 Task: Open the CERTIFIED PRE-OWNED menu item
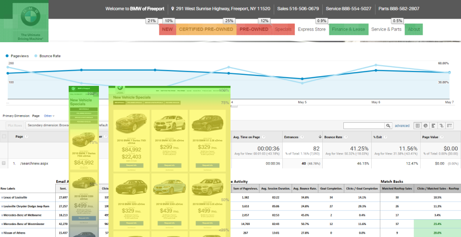pyautogui.click(x=206, y=29)
